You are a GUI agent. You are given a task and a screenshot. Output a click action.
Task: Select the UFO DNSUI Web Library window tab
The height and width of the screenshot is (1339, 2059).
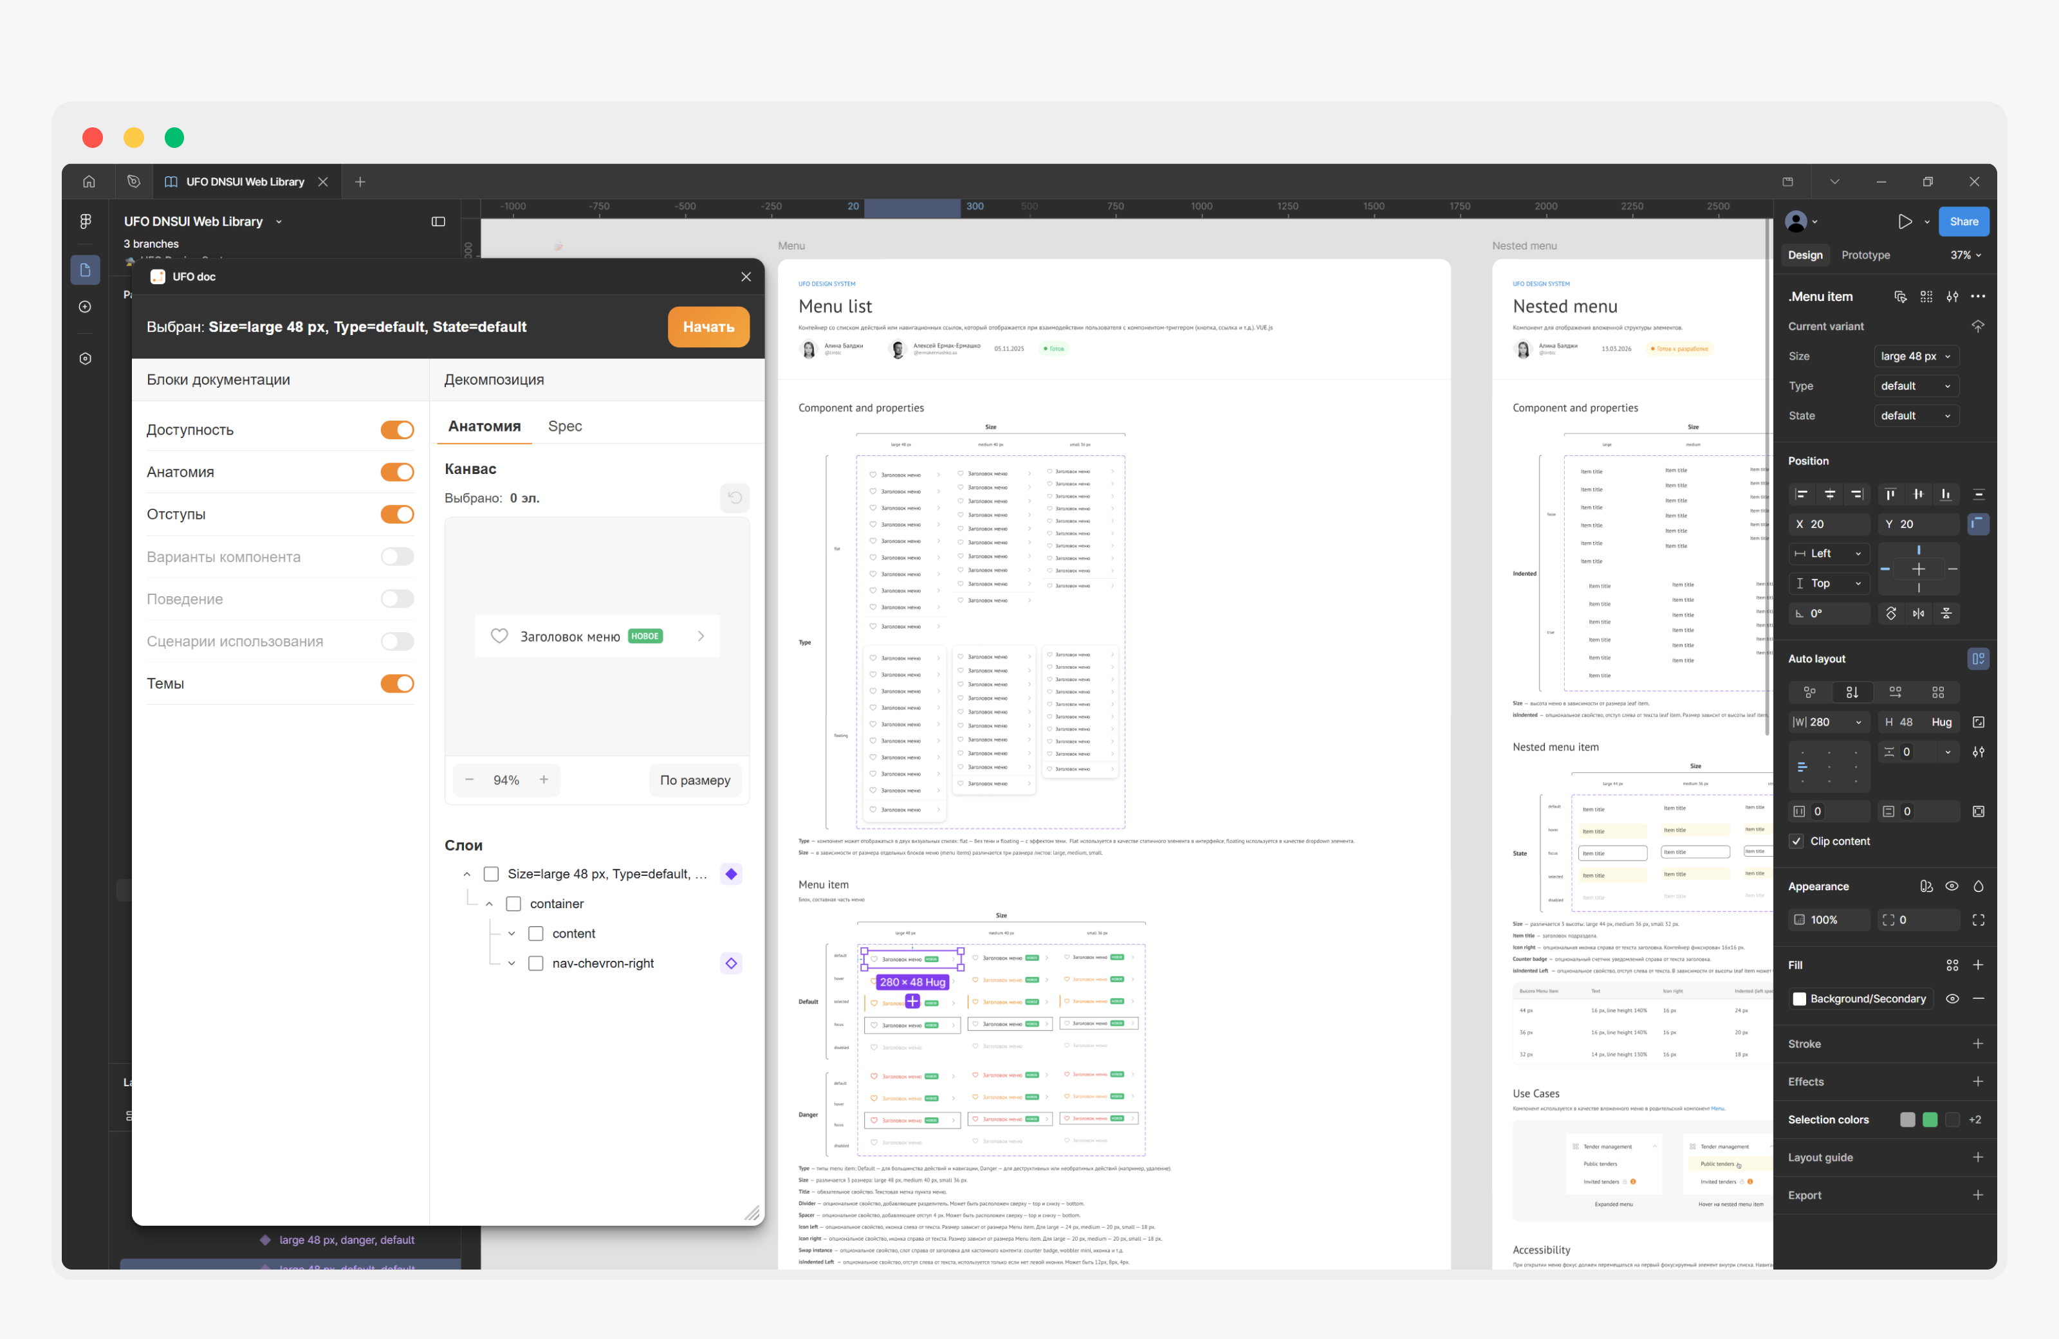(x=245, y=181)
